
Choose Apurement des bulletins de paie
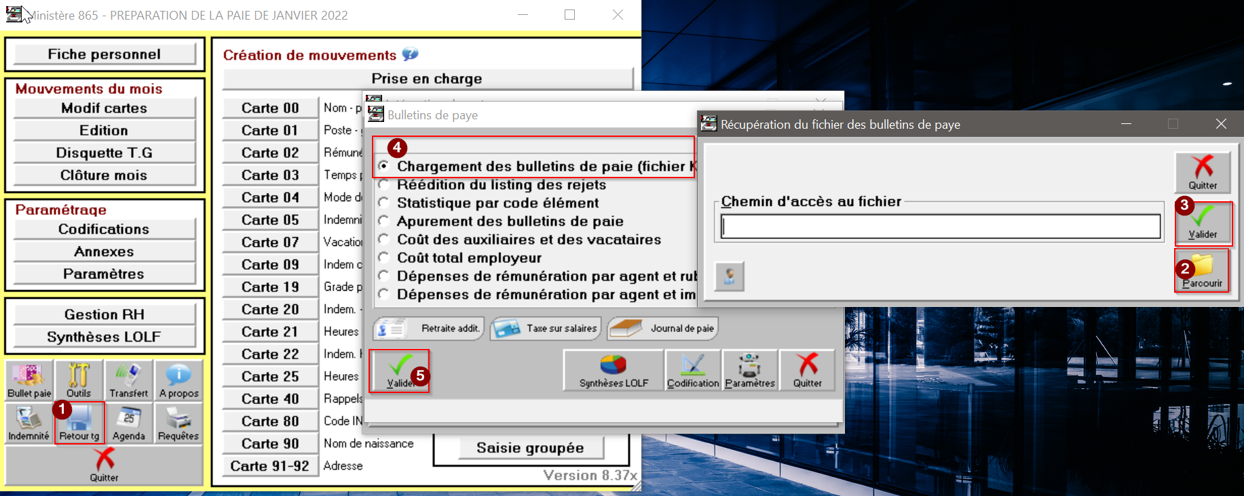(384, 221)
